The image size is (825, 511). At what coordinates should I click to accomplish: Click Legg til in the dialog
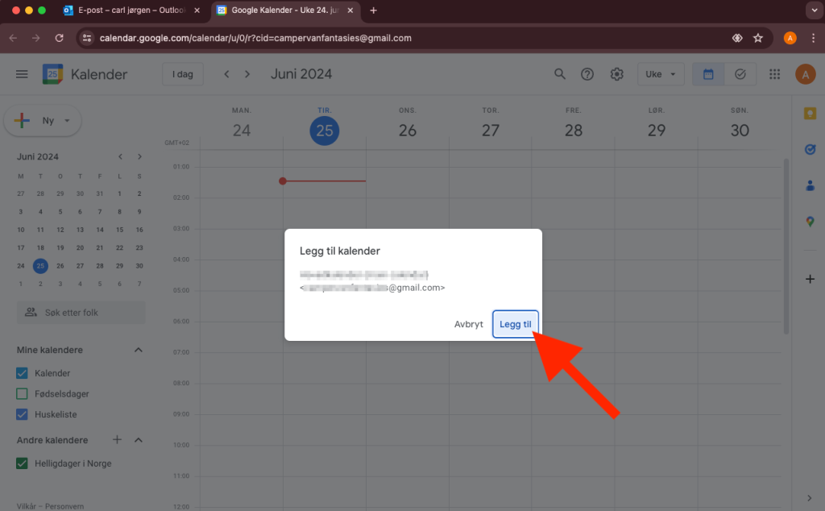(x=515, y=324)
